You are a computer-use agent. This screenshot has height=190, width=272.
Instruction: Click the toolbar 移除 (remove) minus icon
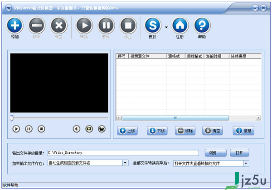pyautogui.click(x=37, y=25)
